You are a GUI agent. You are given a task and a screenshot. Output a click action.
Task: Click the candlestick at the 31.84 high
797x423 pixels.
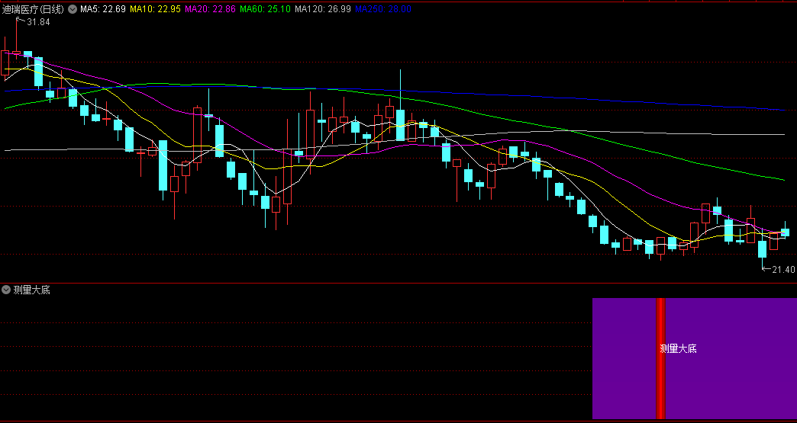coord(16,53)
